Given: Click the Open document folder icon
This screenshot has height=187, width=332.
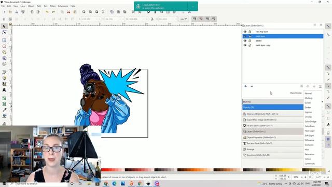Looking at the screenshot, I should [x=10, y=12].
